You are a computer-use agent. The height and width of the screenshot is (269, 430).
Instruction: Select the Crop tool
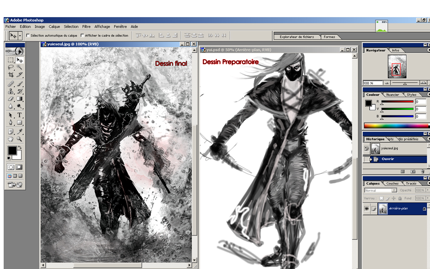click(x=11, y=75)
